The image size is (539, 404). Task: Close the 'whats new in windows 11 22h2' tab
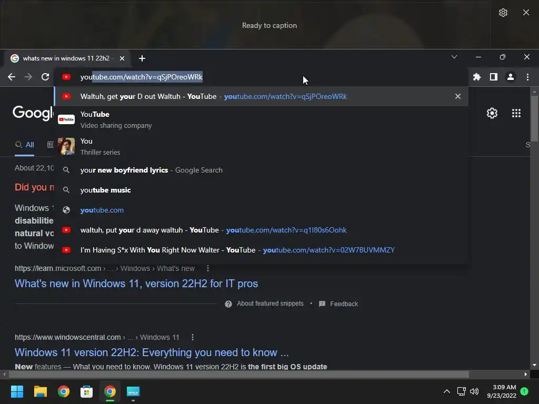[122, 58]
